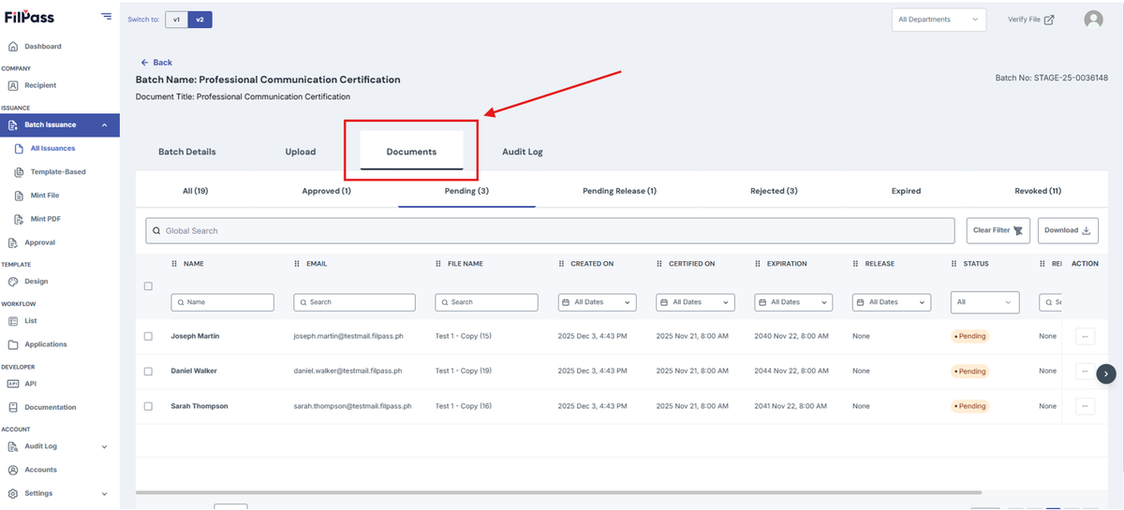Open the user profile avatar
The height and width of the screenshot is (510, 1124).
pyautogui.click(x=1093, y=20)
